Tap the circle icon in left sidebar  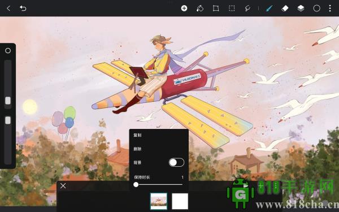[x=8, y=51]
